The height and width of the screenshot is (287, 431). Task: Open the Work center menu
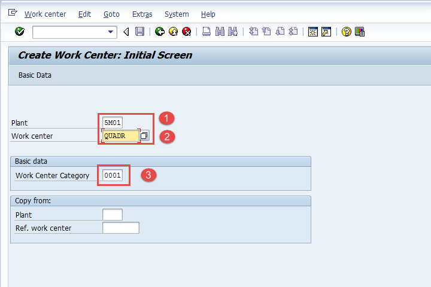[45, 14]
